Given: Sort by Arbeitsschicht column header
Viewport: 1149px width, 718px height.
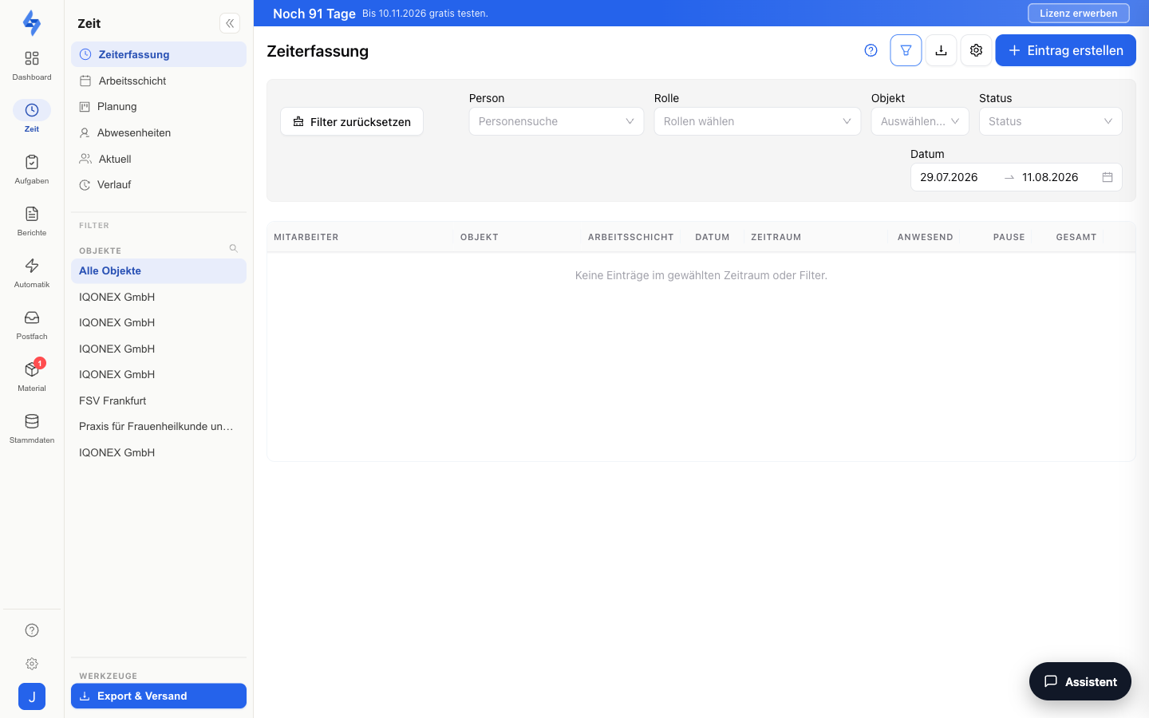Looking at the screenshot, I should tap(631, 237).
